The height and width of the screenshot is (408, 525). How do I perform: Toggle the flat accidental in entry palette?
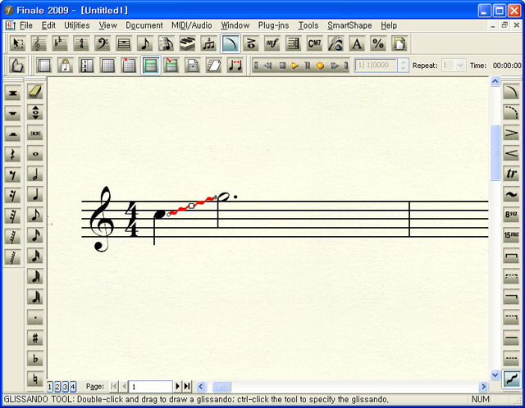(35, 358)
